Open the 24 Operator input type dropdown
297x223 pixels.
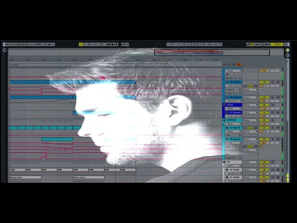(x=251, y=139)
